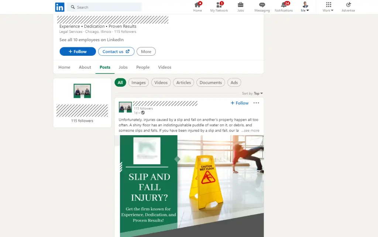The image size is (378, 237).
Task: View Notifications bell icon
Action: (x=284, y=7)
